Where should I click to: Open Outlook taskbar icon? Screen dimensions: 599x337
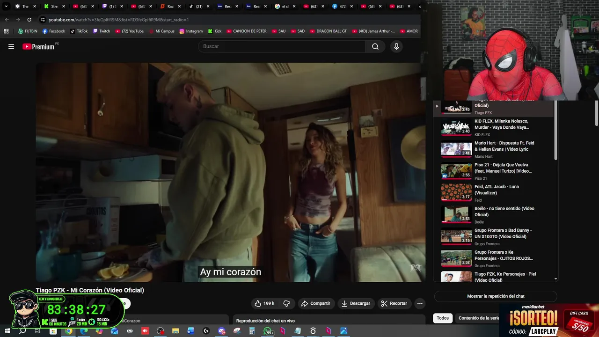(x=115, y=331)
